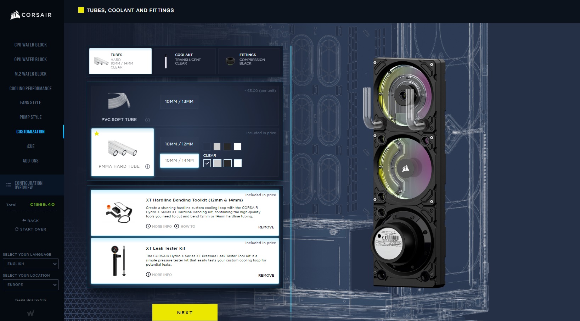
Task: Click XT Leak Tester Kit title
Action: [166, 248]
